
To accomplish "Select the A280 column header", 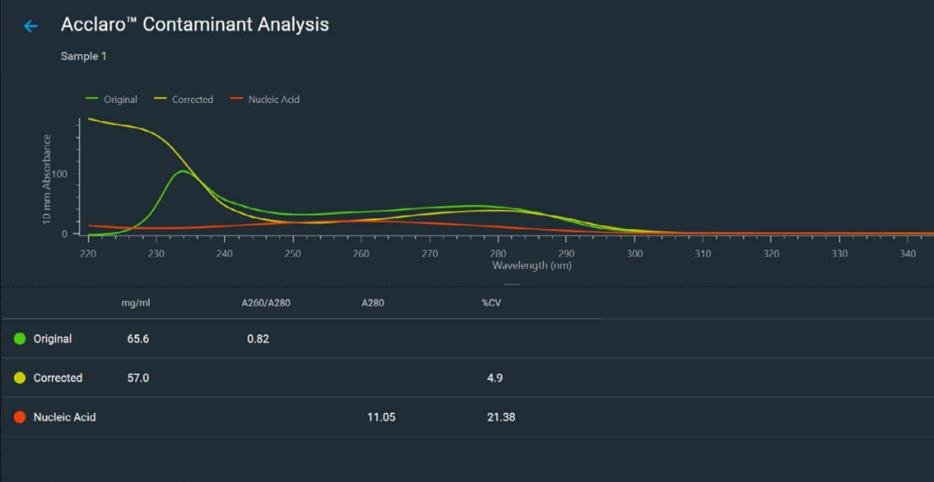I will point(374,303).
